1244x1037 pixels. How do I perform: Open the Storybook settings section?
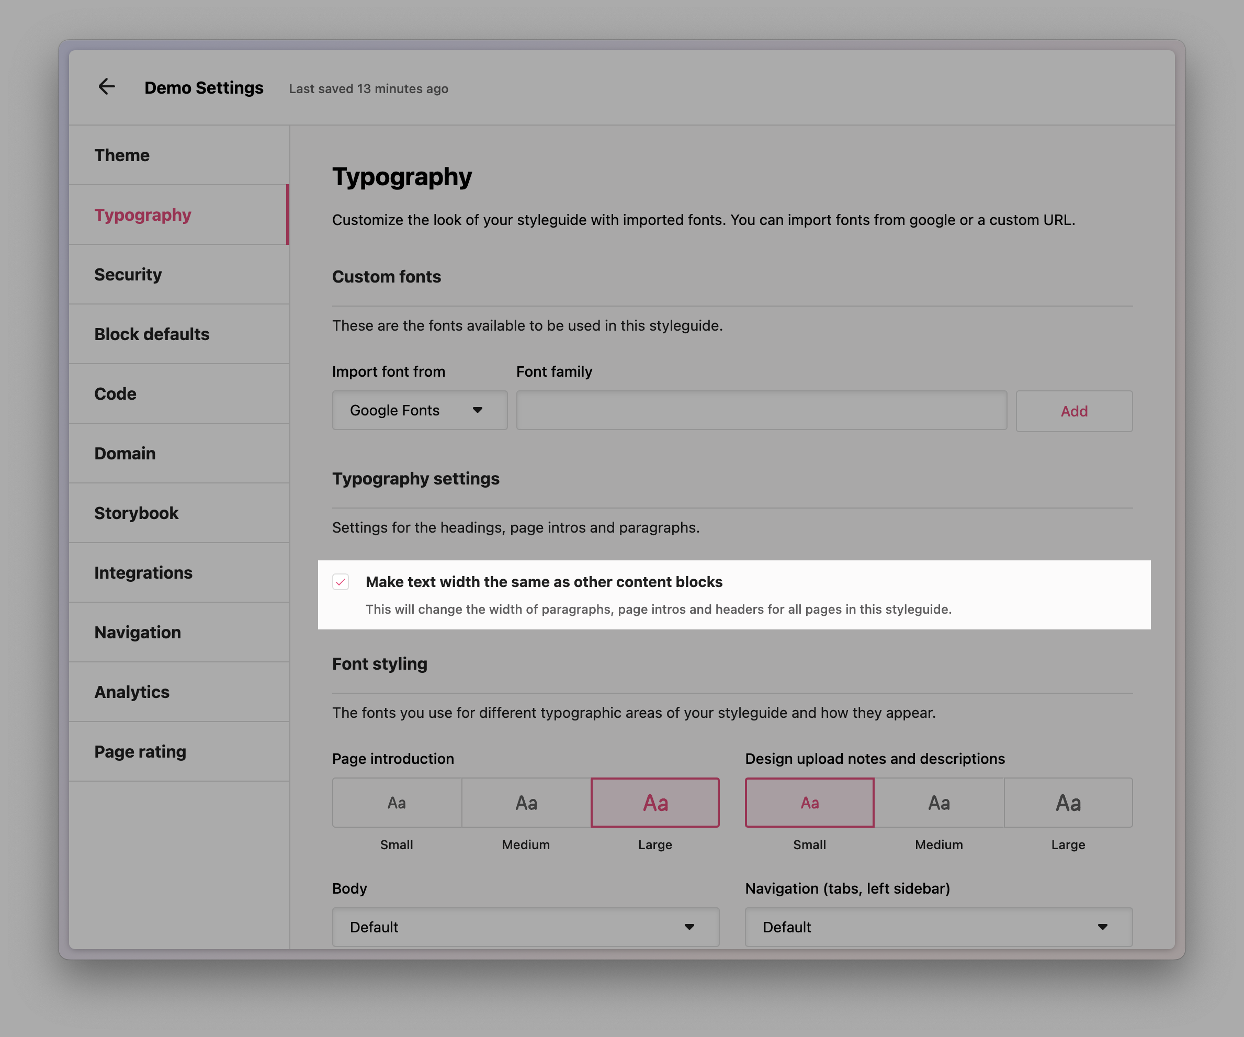point(179,513)
